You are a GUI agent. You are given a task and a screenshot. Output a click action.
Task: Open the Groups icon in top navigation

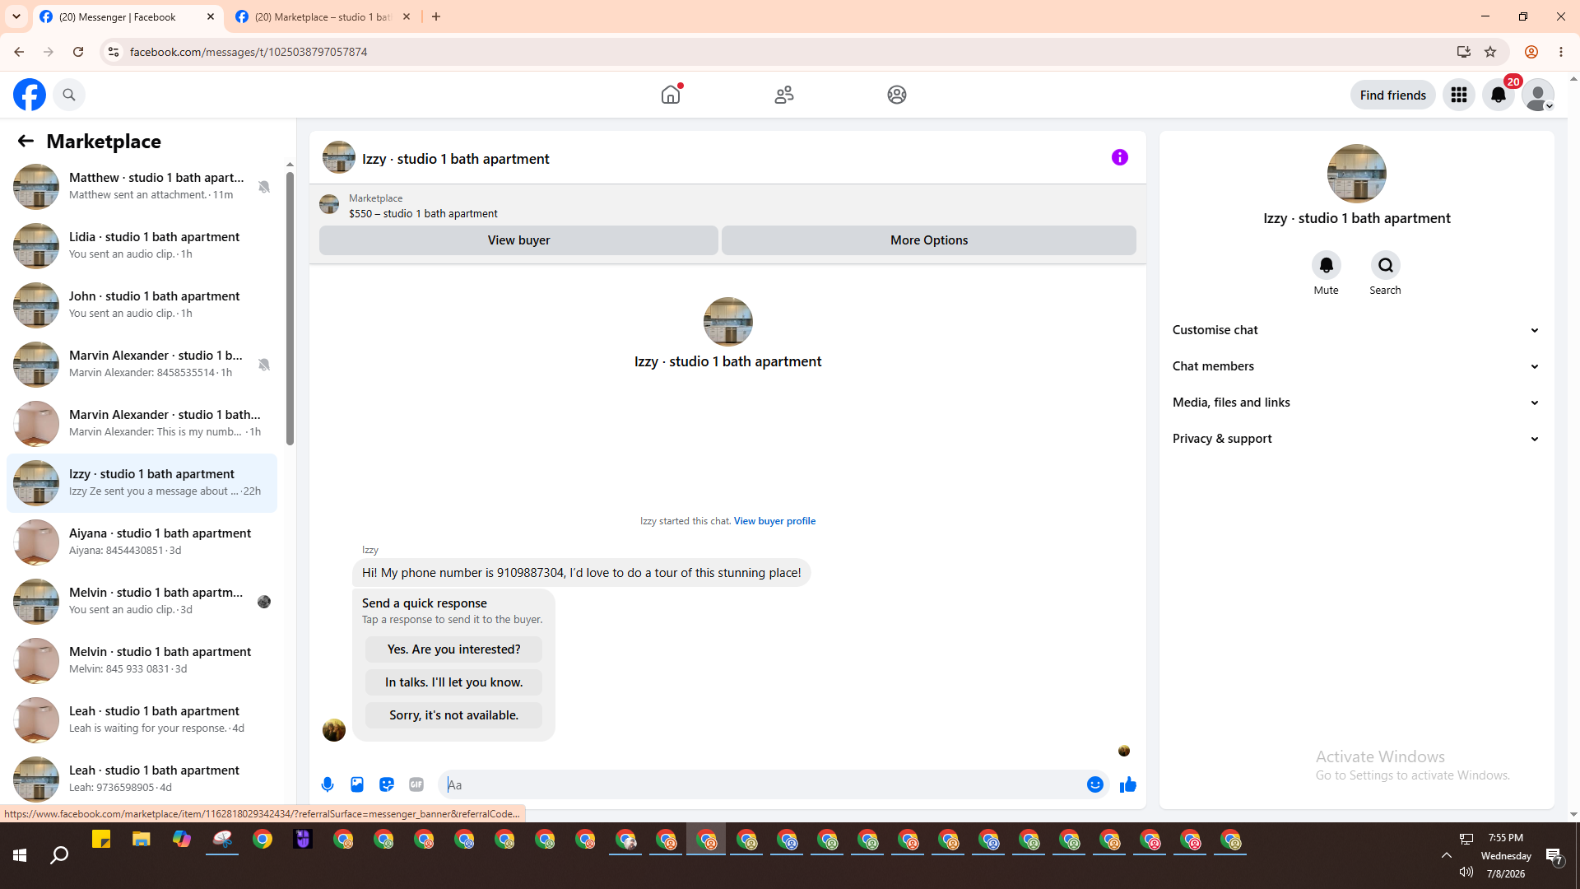(897, 95)
